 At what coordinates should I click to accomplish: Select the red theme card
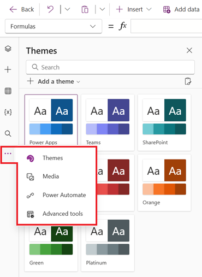pyautogui.click(x=115, y=182)
